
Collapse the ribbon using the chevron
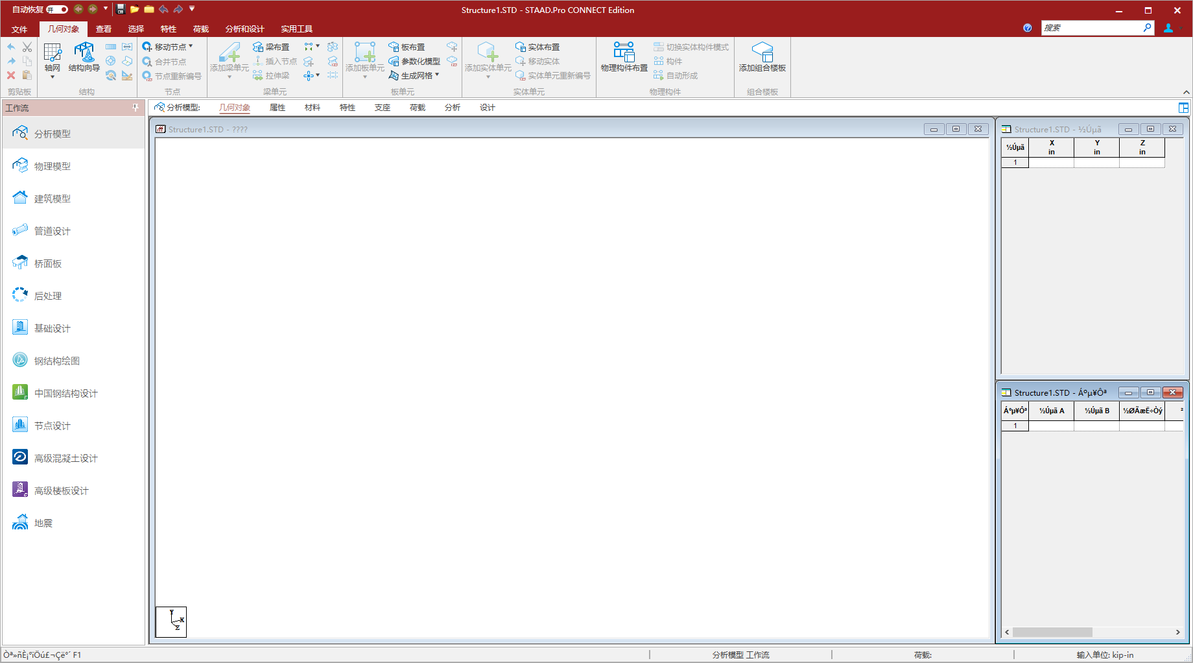point(1186,92)
